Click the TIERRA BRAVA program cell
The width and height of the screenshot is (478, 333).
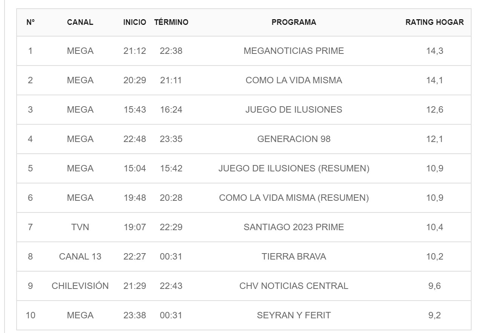(x=294, y=257)
